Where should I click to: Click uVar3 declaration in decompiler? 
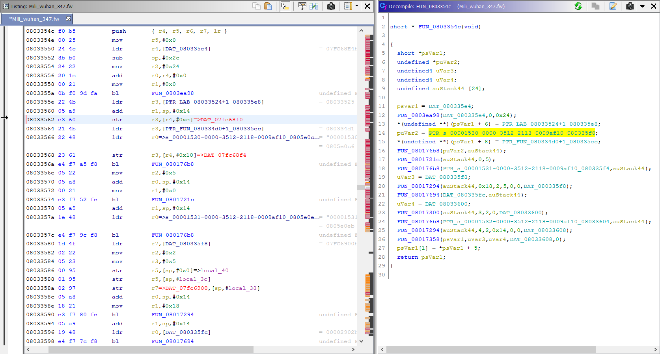(x=445, y=71)
